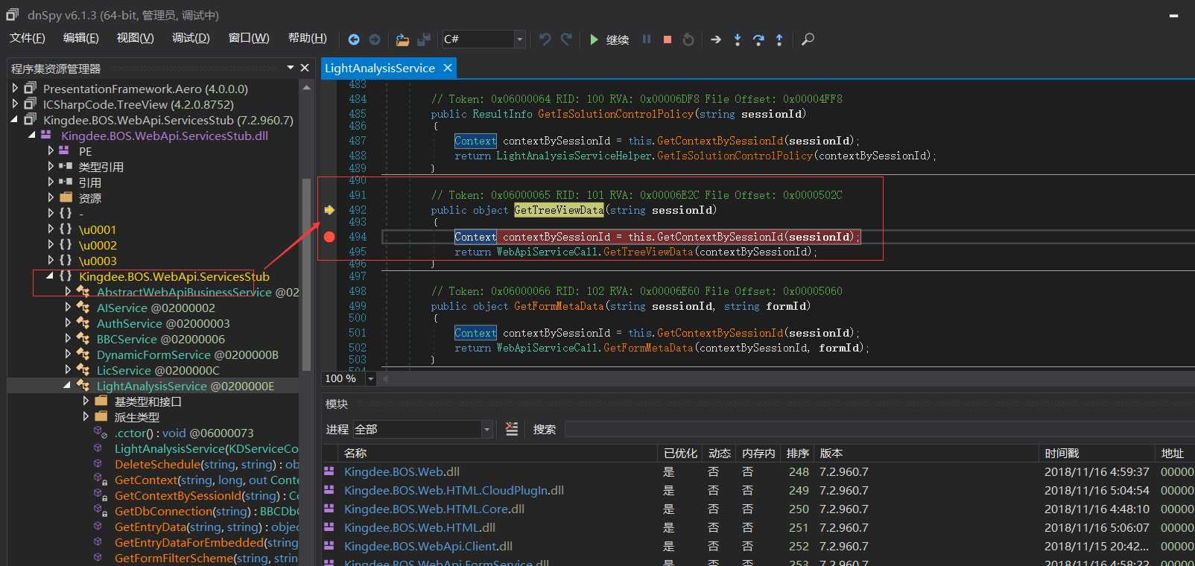Open the 100 % zoom dropdown
Screen dimensions: 1195x566
(370, 378)
